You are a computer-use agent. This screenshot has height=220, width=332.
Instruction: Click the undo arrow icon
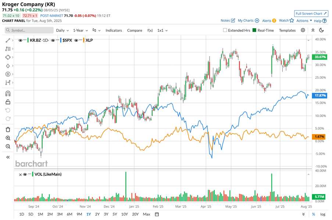pyautogui.click(x=8, y=110)
